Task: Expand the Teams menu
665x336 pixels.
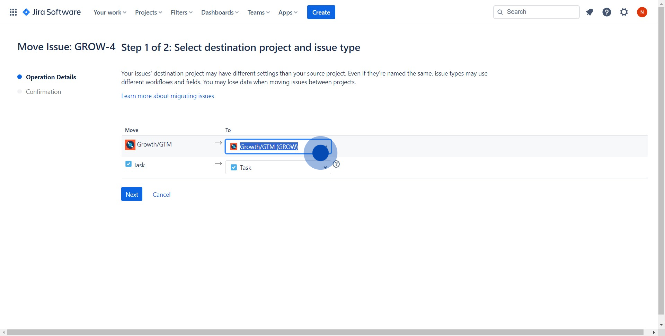Action: [259, 12]
